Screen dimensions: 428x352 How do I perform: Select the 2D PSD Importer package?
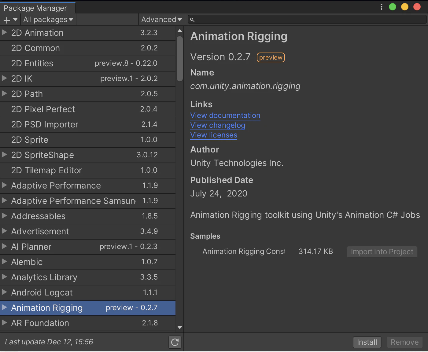click(x=88, y=125)
